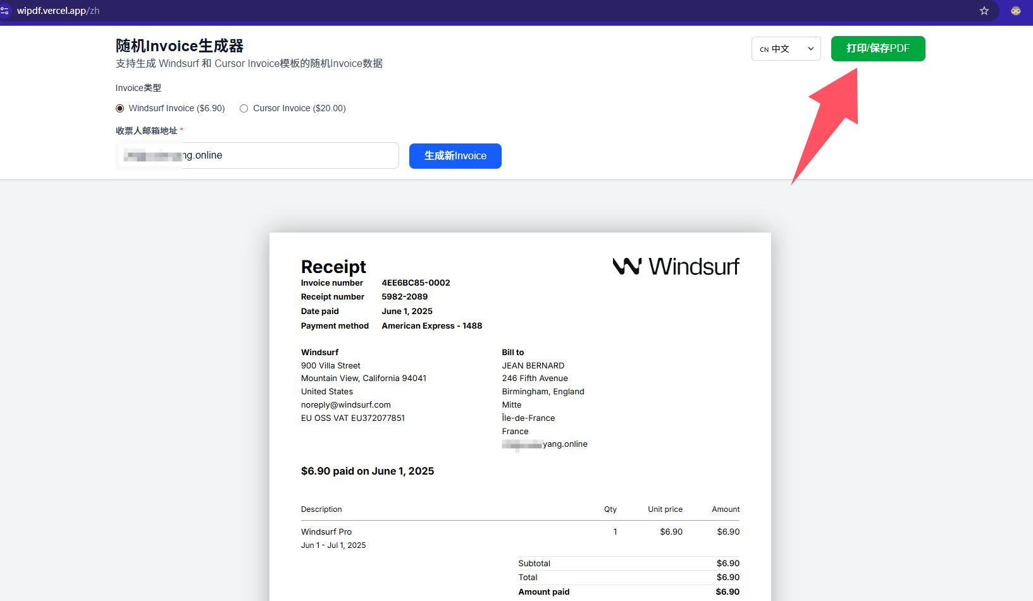
Task: Click the $6.90 paid on June 1, 2025 line
Action: click(368, 471)
